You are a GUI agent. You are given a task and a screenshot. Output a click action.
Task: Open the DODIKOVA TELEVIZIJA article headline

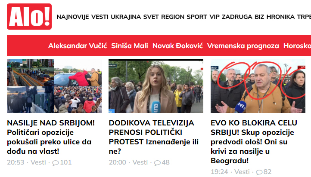click(x=154, y=137)
